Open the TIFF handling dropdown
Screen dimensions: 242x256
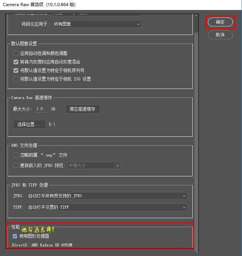[x=107, y=207]
